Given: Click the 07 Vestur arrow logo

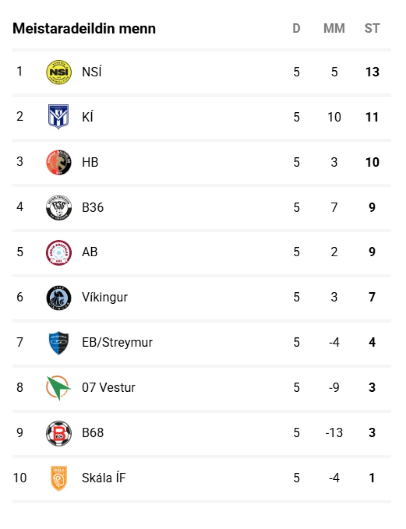Looking at the screenshot, I should point(59,388).
